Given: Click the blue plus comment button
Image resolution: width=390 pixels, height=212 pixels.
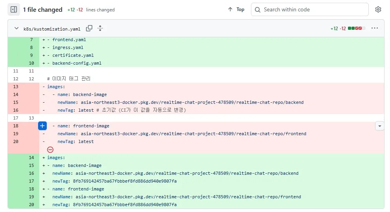Looking at the screenshot, I should [x=43, y=126].
